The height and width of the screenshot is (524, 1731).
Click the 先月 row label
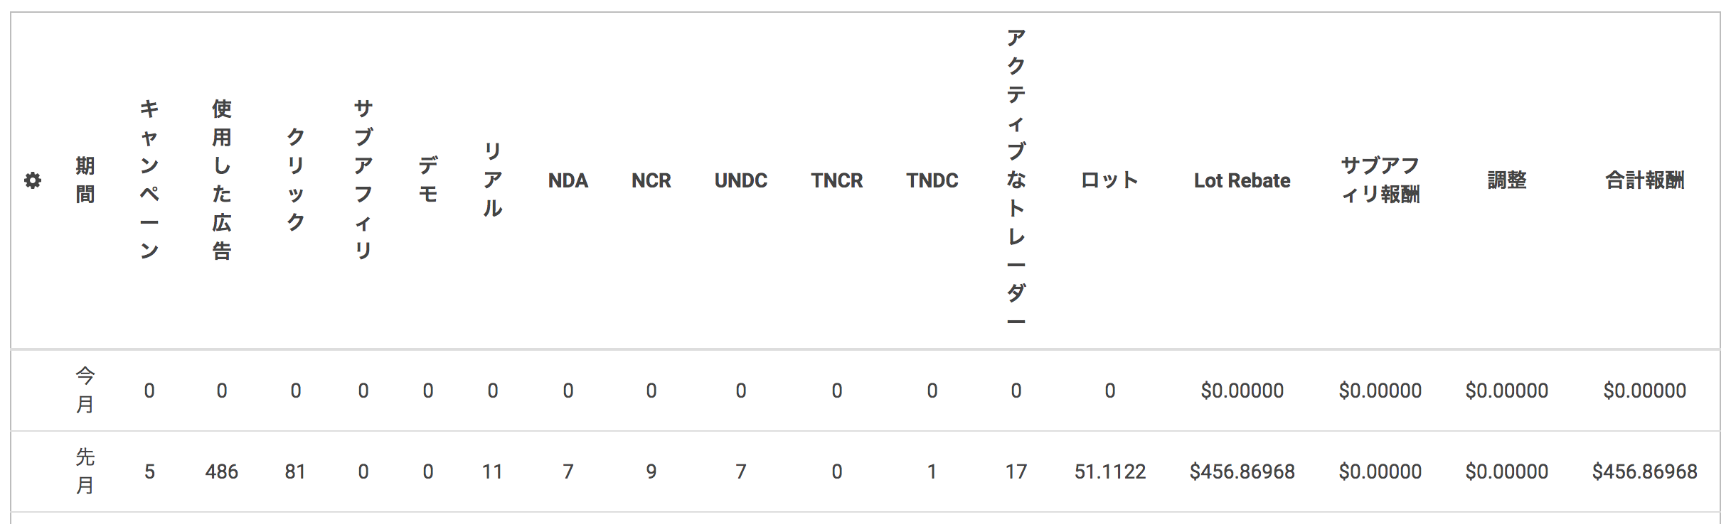pyautogui.click(x=85, y=471)
